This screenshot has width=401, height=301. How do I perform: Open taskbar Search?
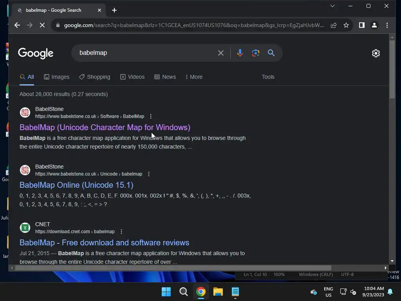(183, 292)
